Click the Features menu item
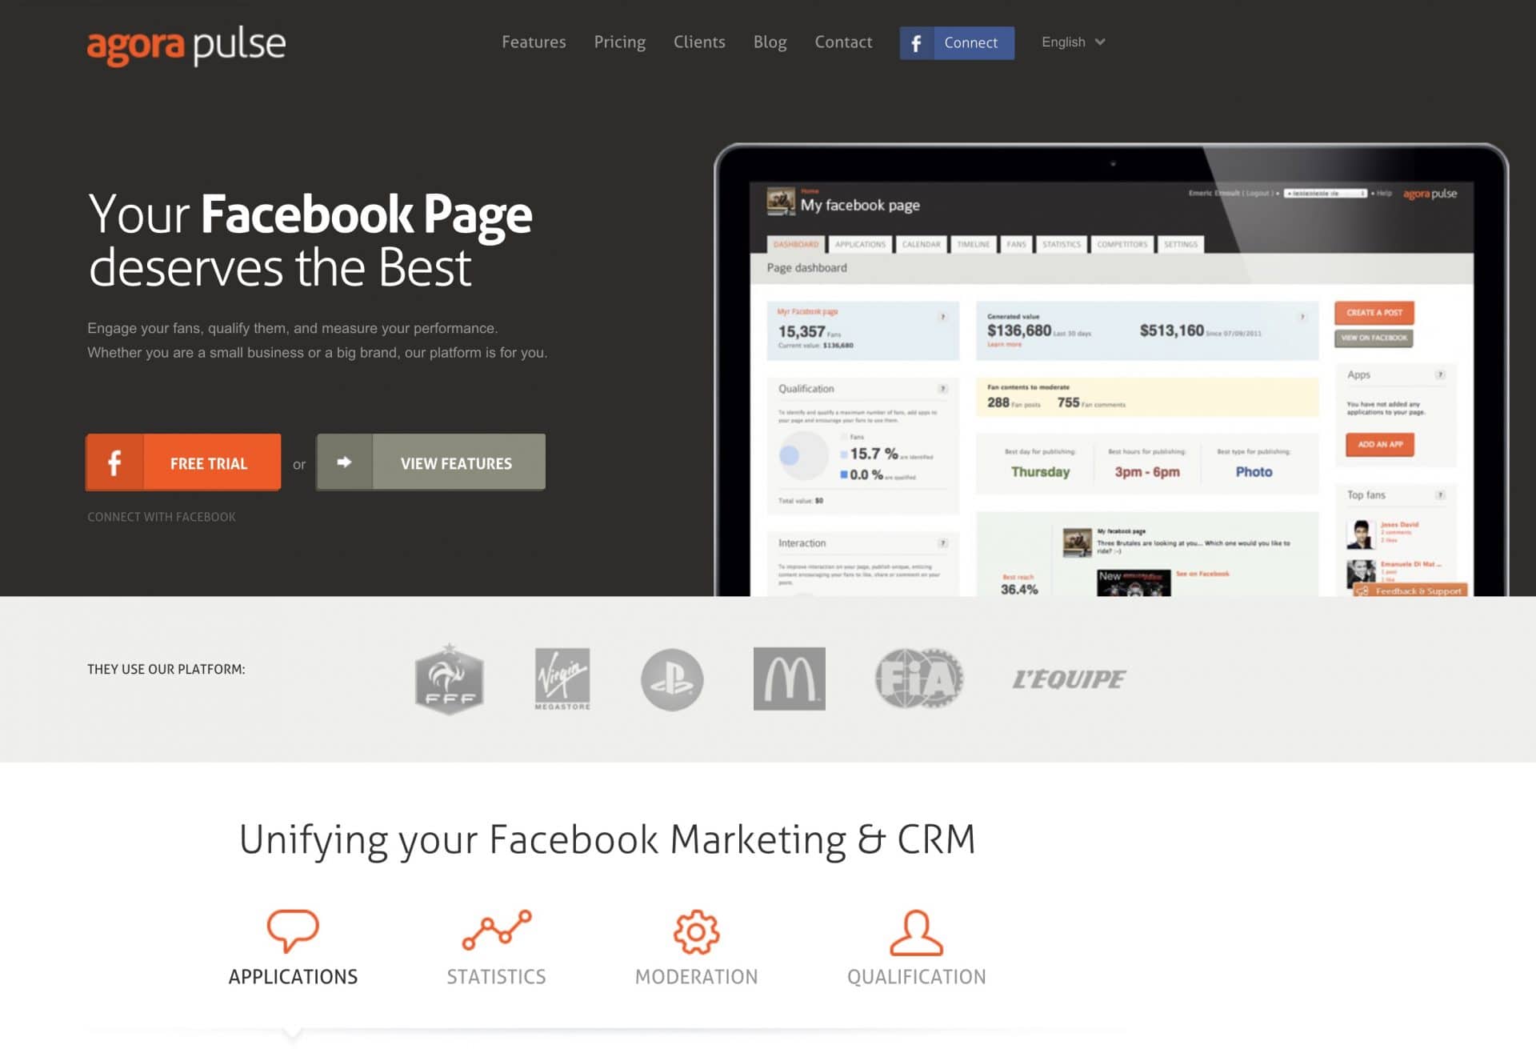Viewport: 1536px width, 1049px height. click(532, 42)
